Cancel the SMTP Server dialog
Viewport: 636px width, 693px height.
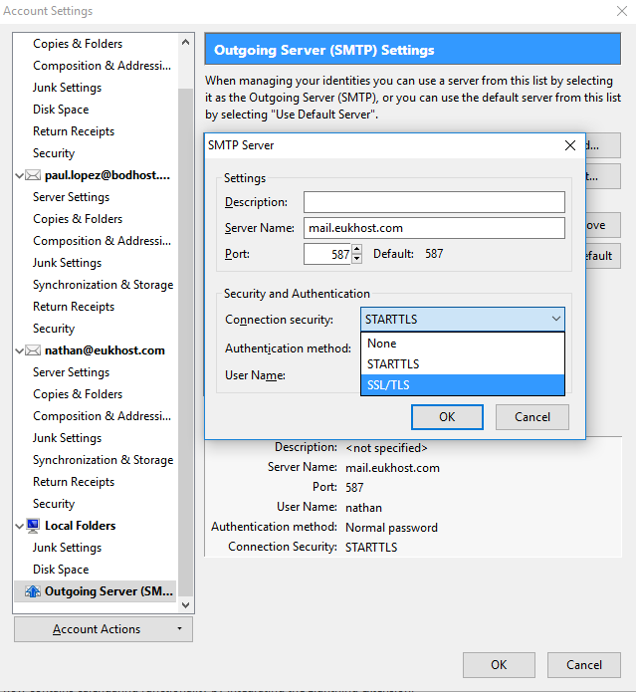pos(531,417)
